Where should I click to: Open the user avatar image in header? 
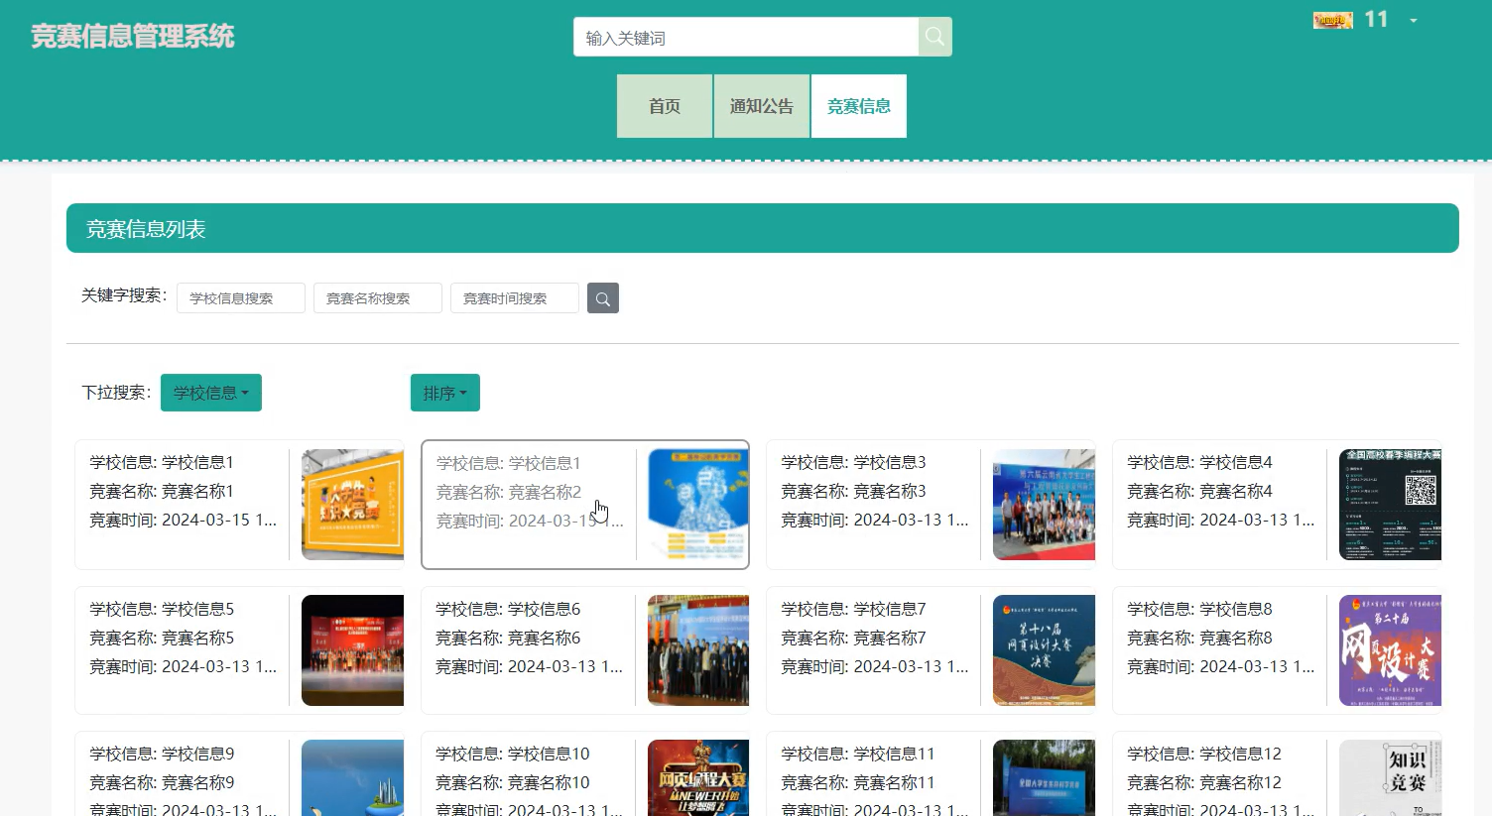1332,20
